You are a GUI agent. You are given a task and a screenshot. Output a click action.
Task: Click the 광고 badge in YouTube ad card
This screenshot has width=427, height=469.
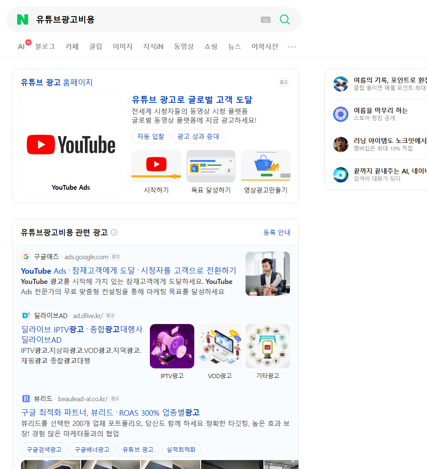284,82
